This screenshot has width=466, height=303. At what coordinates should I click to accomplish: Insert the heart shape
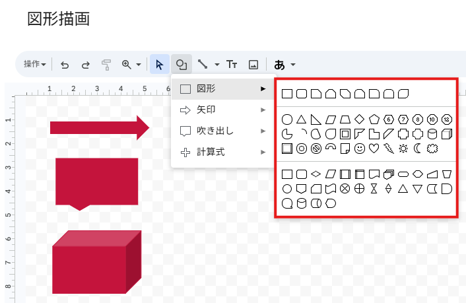(374, 149)
